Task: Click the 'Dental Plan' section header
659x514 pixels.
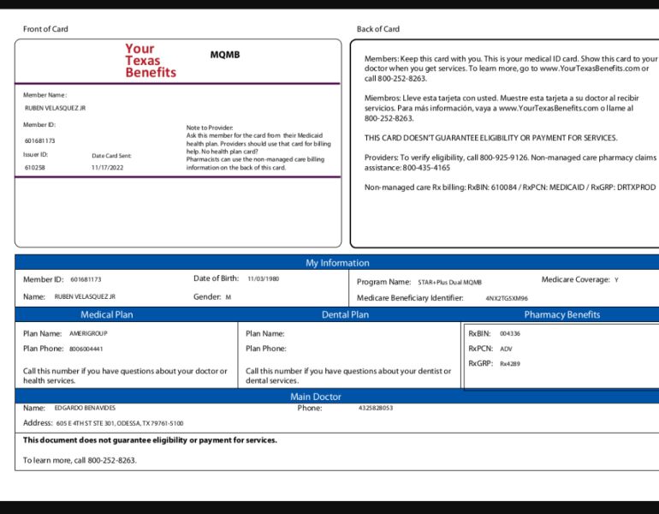Action: pos(345,314)
